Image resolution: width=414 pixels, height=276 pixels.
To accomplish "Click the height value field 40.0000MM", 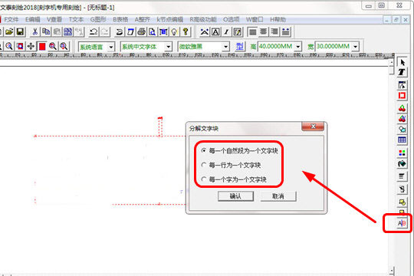I will coord(276,47).
